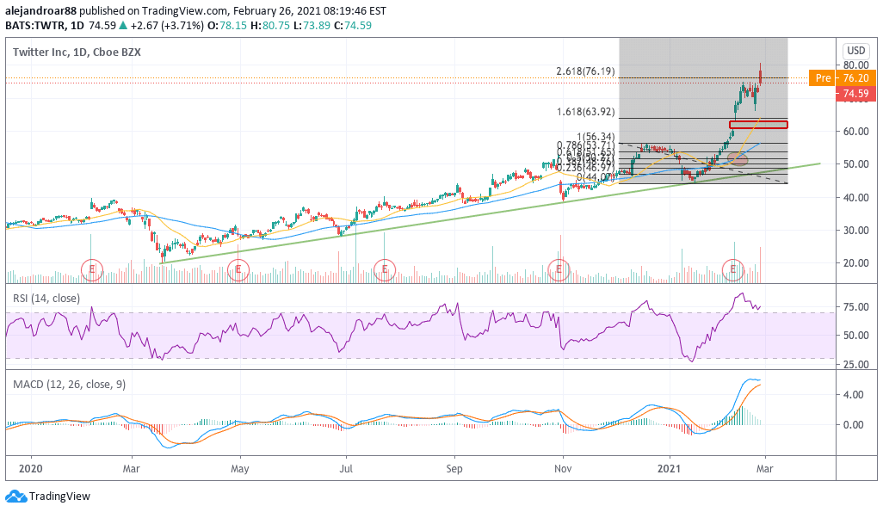Click the alejandroar88 author name
Viewport: 883px width, 512px height.
pos(40,10)
